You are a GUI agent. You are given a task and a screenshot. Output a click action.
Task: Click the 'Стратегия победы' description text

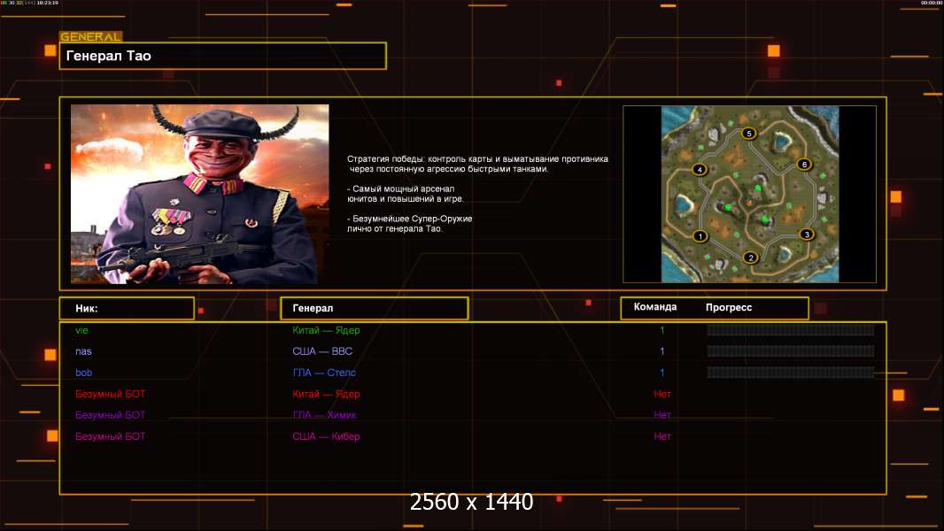coord(477,165)
